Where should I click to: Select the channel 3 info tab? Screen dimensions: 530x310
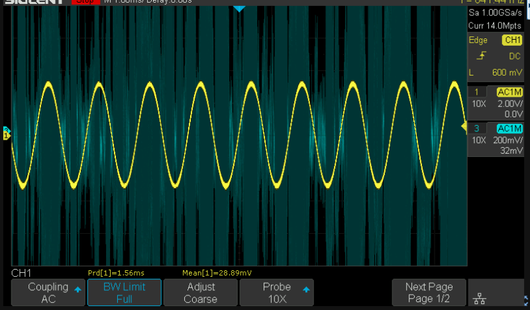tap(477, 128)
